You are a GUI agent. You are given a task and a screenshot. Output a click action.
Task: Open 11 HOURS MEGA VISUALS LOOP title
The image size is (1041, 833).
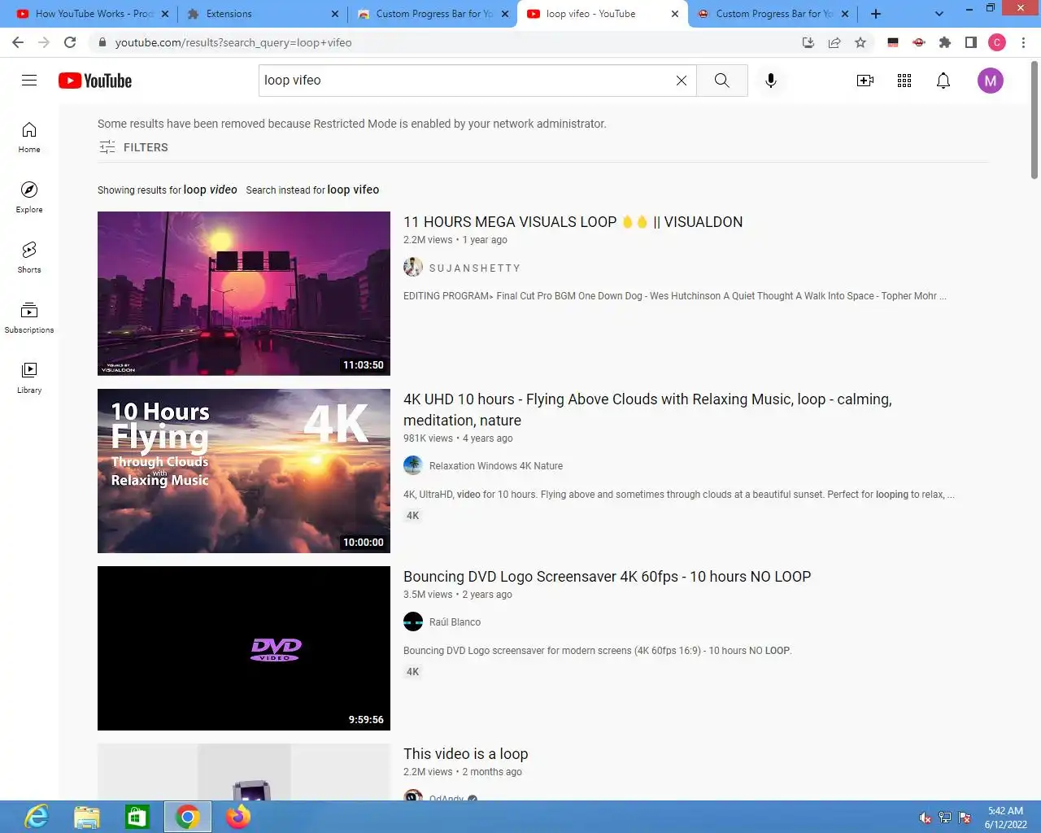(x=573, y=222)
